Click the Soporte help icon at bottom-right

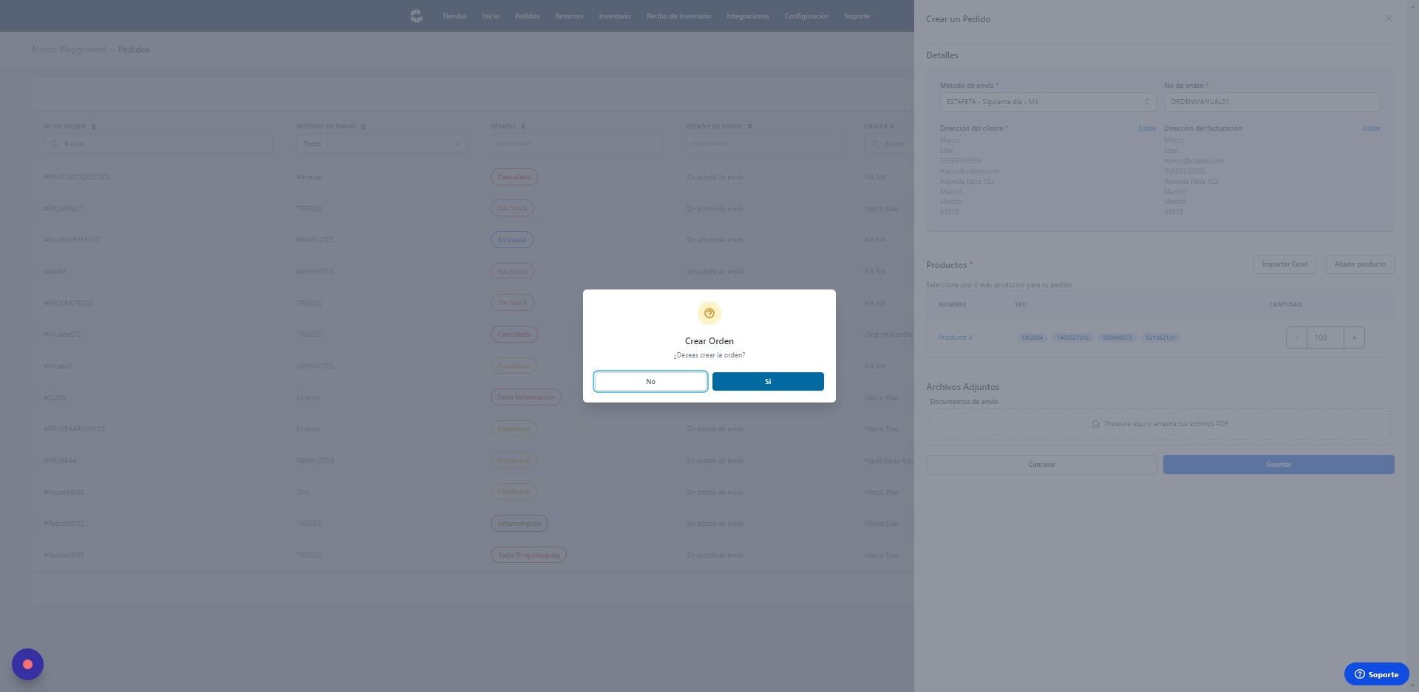1360,674
